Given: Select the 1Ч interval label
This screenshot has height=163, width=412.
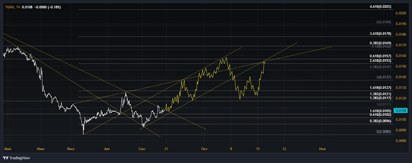Looking at the screenshot, I should pyautogui.click(x=18, y=7).
